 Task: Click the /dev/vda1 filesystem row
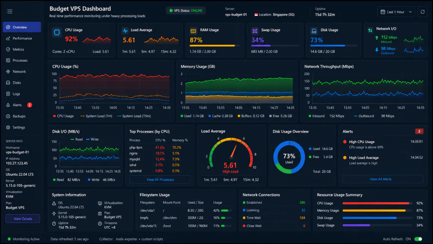[186, 211]
